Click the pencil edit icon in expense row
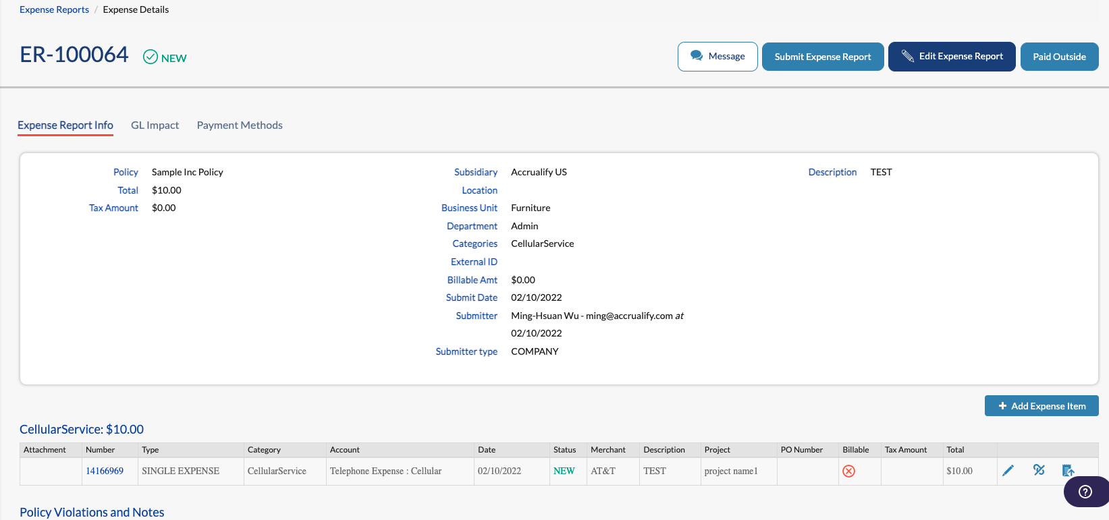The image size is (1109, 520). pos(1008,471)
